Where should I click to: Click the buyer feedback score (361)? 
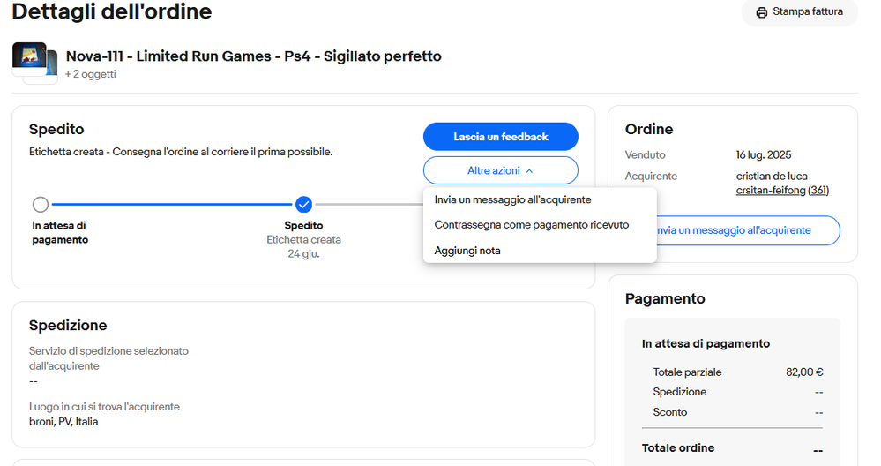[818, 190]
